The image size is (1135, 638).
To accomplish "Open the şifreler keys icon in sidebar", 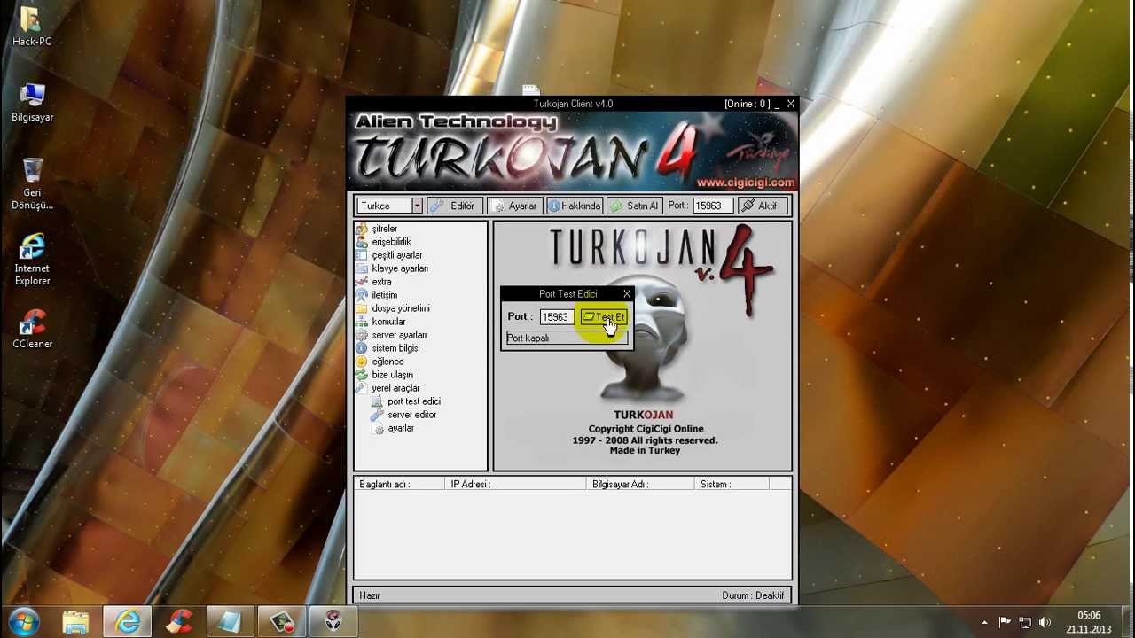I will [361, 229].
